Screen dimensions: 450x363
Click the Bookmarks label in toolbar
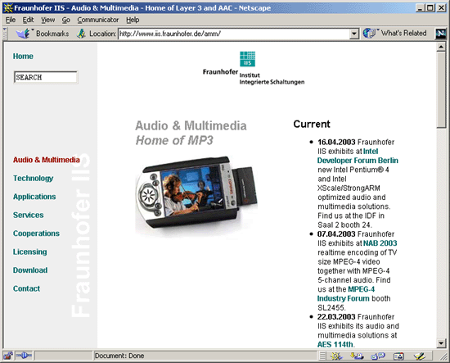pos(52,34)
